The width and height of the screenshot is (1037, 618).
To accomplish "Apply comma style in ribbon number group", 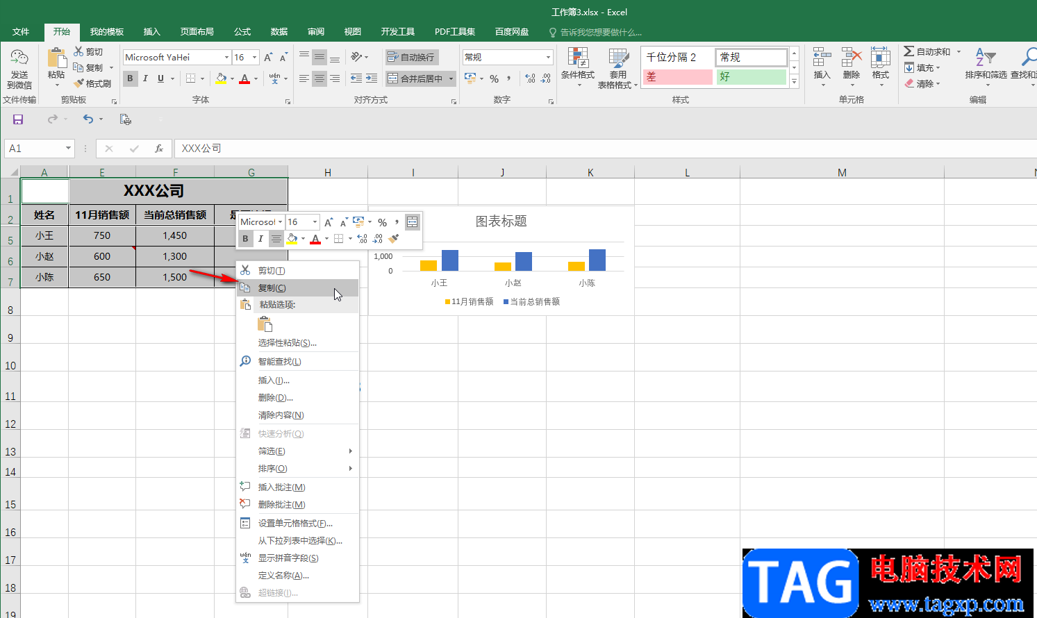I will click(509, 78).
